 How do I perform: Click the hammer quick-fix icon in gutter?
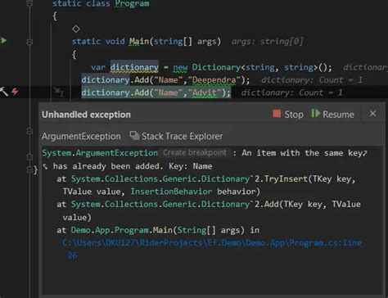[x=4, y=92]
